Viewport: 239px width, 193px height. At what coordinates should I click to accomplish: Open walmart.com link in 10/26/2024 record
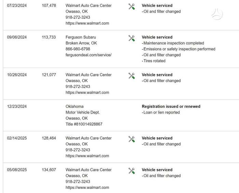pos(87,92)
